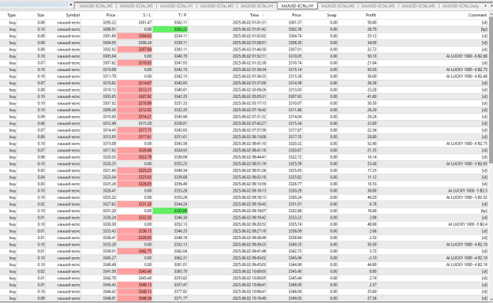The height and width of the screenshot is (303, 493).
Task: Select the time cell 2025.06.02 05:05:31
Action: pyautogui.click(x=249, y=96)
